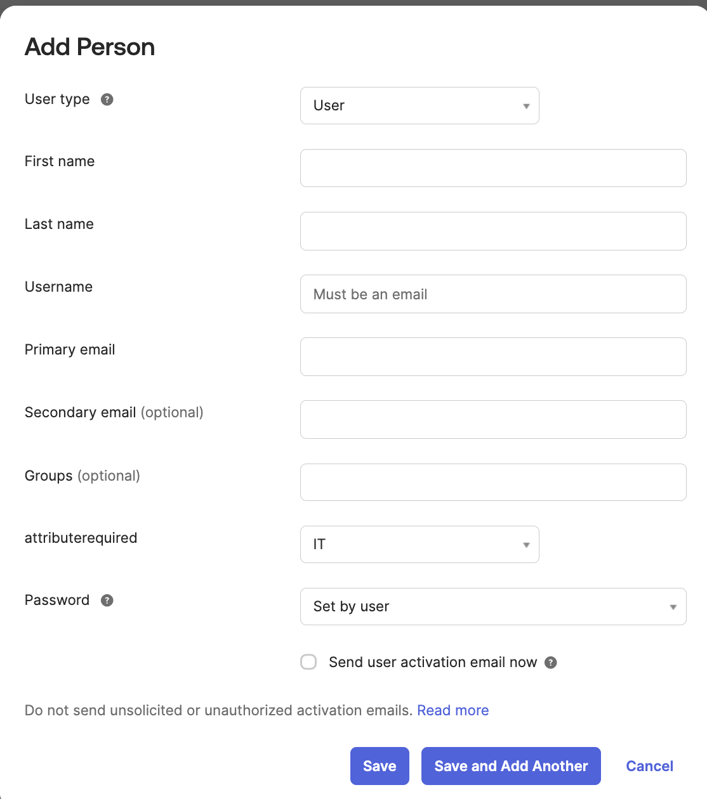
Task: Click the Username email field
Action: [x=493, y=294]
